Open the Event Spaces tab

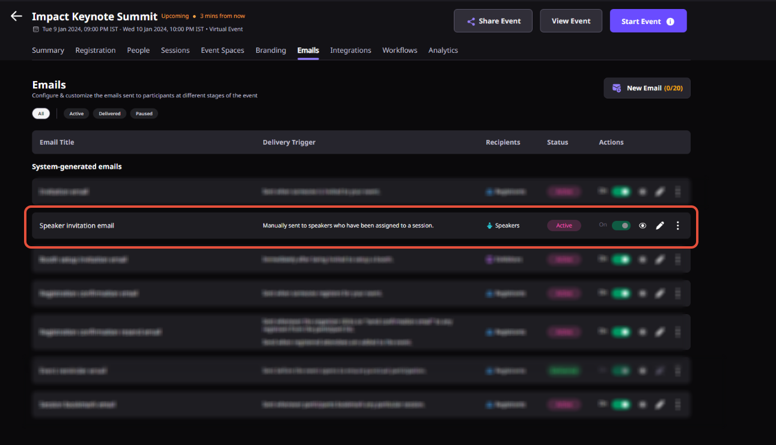click(x=222, y=50)
